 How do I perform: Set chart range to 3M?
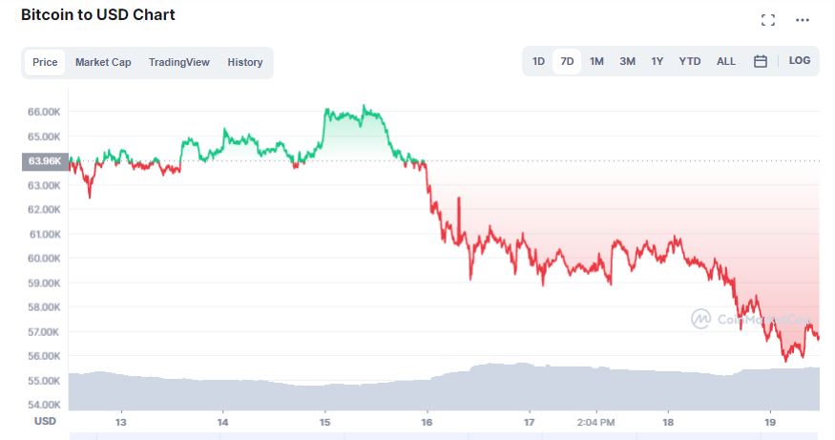[627, 61]
